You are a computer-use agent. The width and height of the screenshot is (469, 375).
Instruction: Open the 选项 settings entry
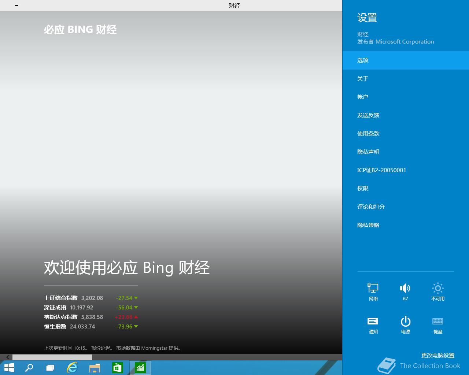(406, 60)
